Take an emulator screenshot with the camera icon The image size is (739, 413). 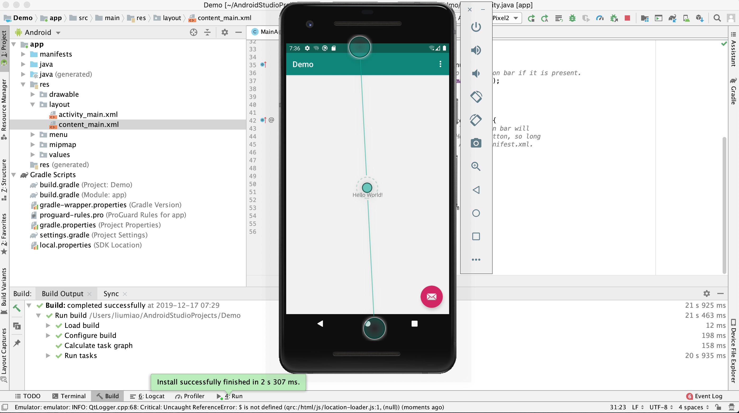coord(476,143)
